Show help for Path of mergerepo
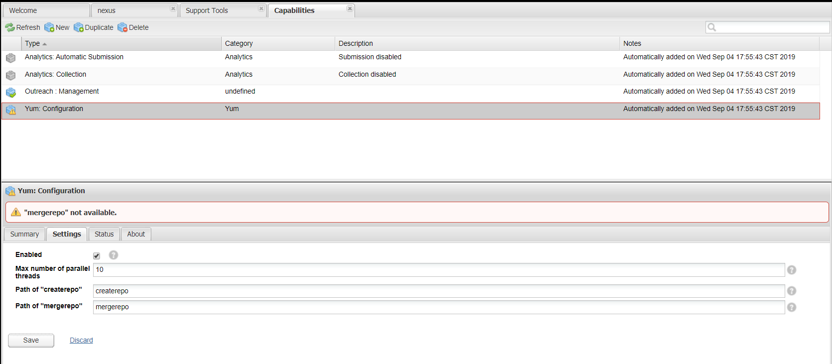The image size is (832, 364). point(792,307)
